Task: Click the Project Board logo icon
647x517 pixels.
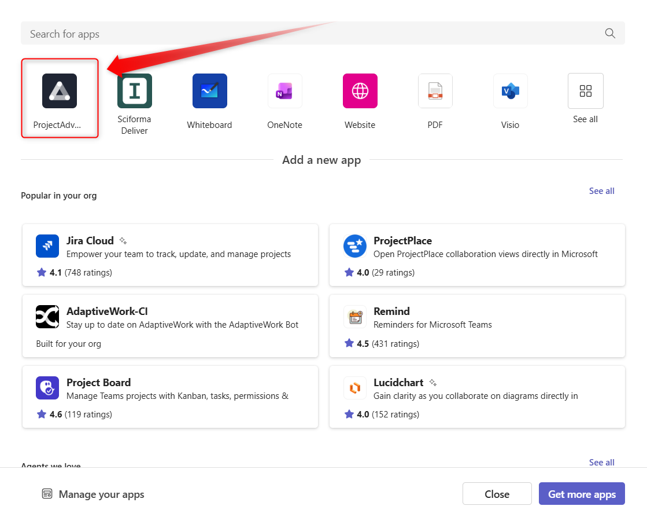Action: pyautogui.click(x=47, y=388)
